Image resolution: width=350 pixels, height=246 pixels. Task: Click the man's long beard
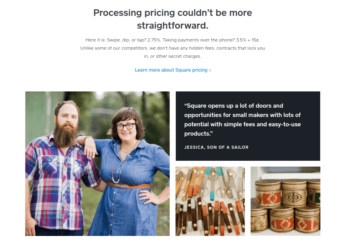coord(65,134)
